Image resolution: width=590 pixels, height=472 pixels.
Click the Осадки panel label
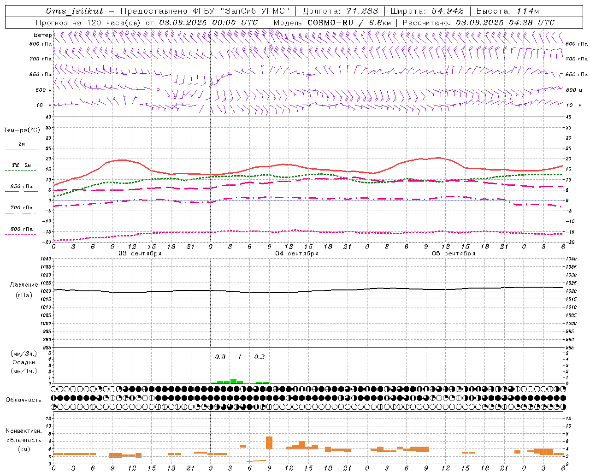coord(24,362)
